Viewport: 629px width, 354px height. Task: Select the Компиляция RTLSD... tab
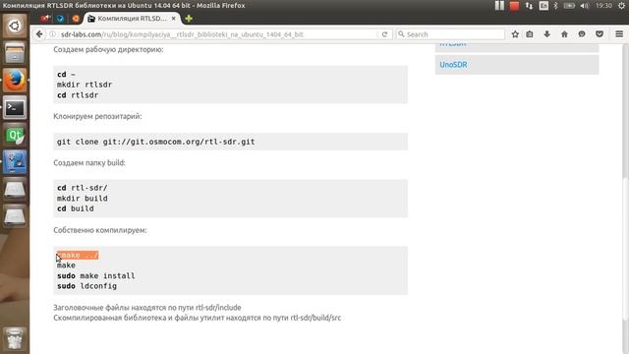coord(132,19)
